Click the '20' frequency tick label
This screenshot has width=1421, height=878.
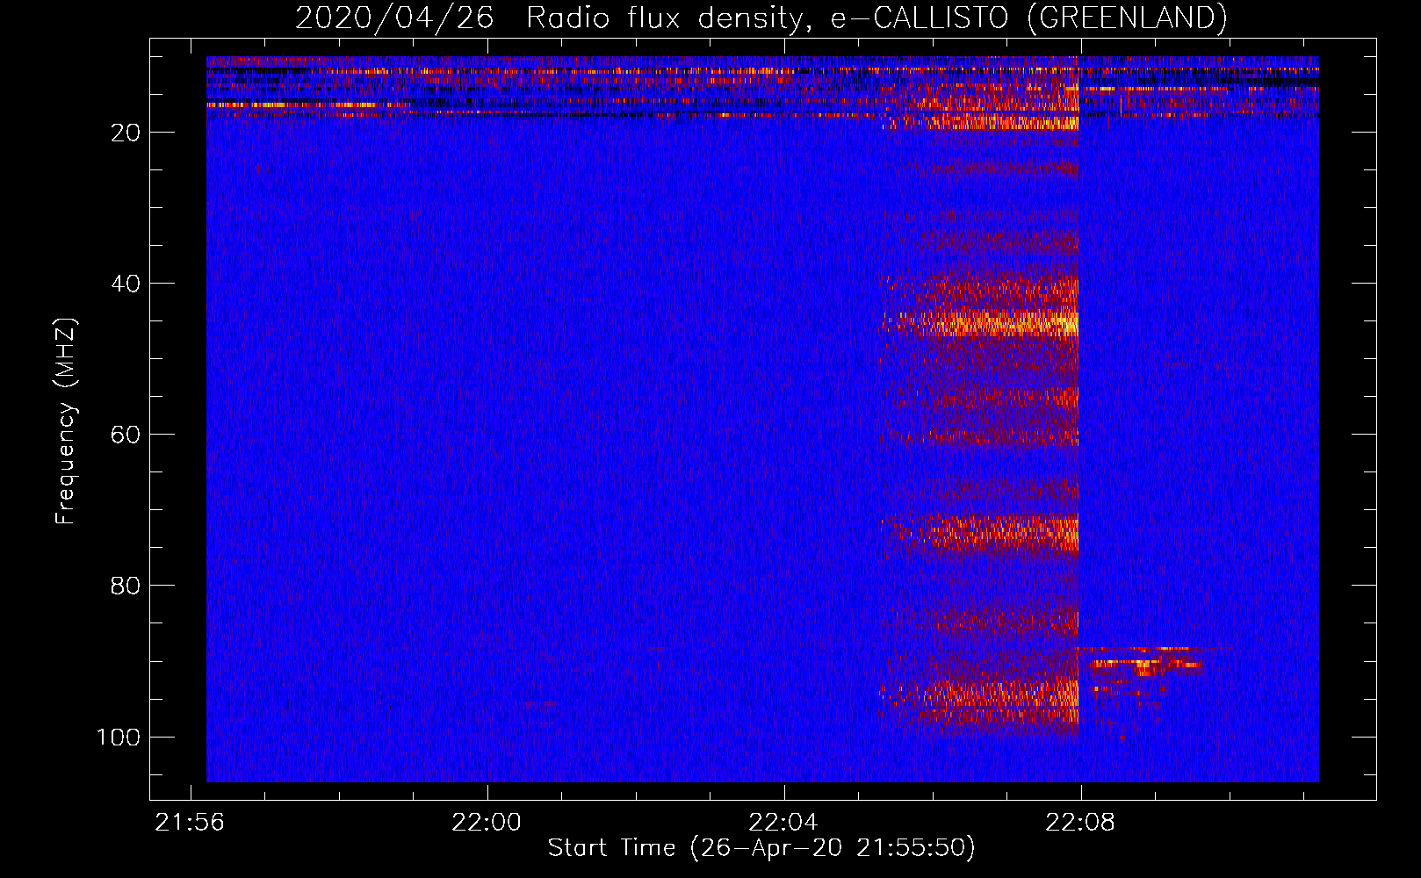coord(126,133)
